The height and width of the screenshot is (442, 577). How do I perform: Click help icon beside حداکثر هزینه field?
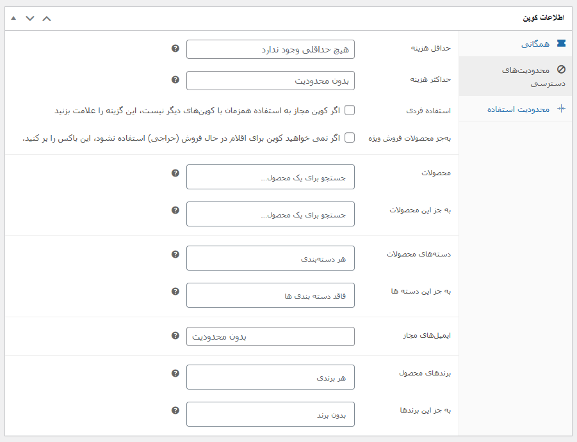175,80
